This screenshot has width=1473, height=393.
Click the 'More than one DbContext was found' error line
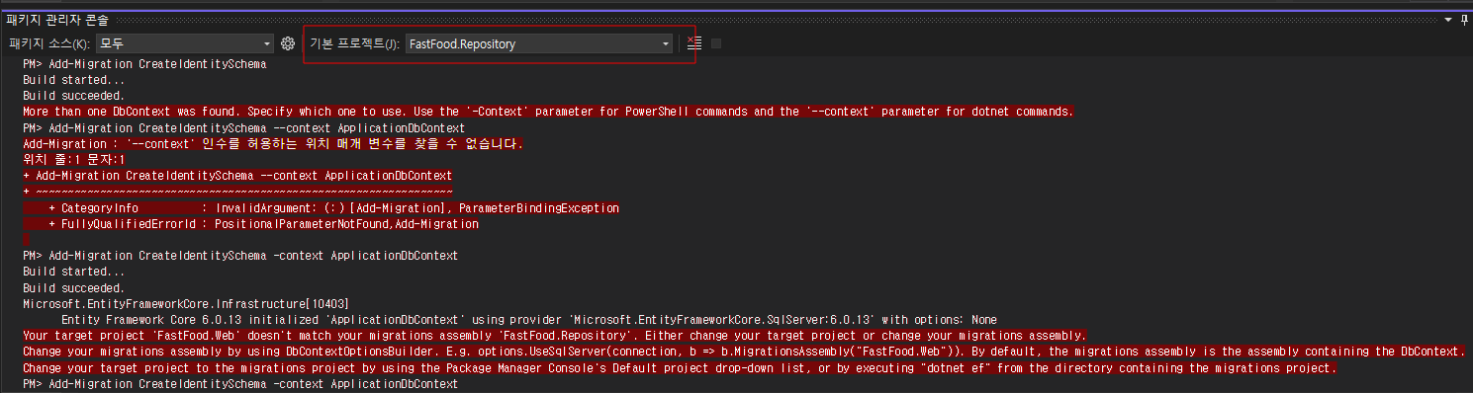[548, 112]
